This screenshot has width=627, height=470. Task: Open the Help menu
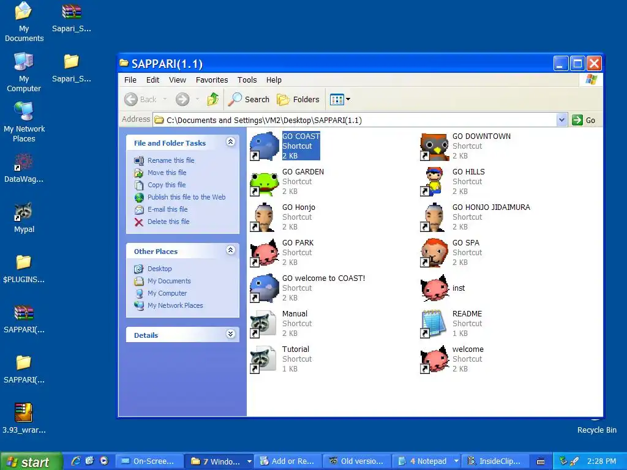[x=274, y=80]
